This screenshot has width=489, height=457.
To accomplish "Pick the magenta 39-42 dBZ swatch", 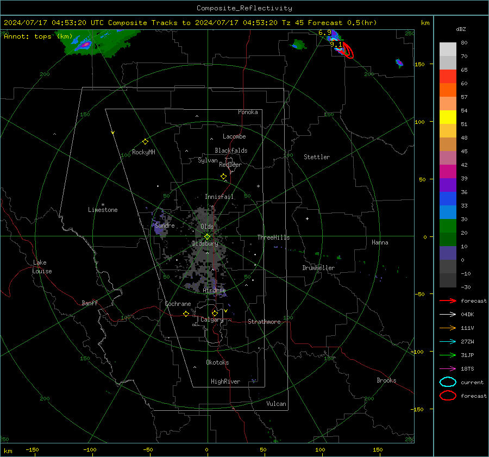I will [448, 172].
